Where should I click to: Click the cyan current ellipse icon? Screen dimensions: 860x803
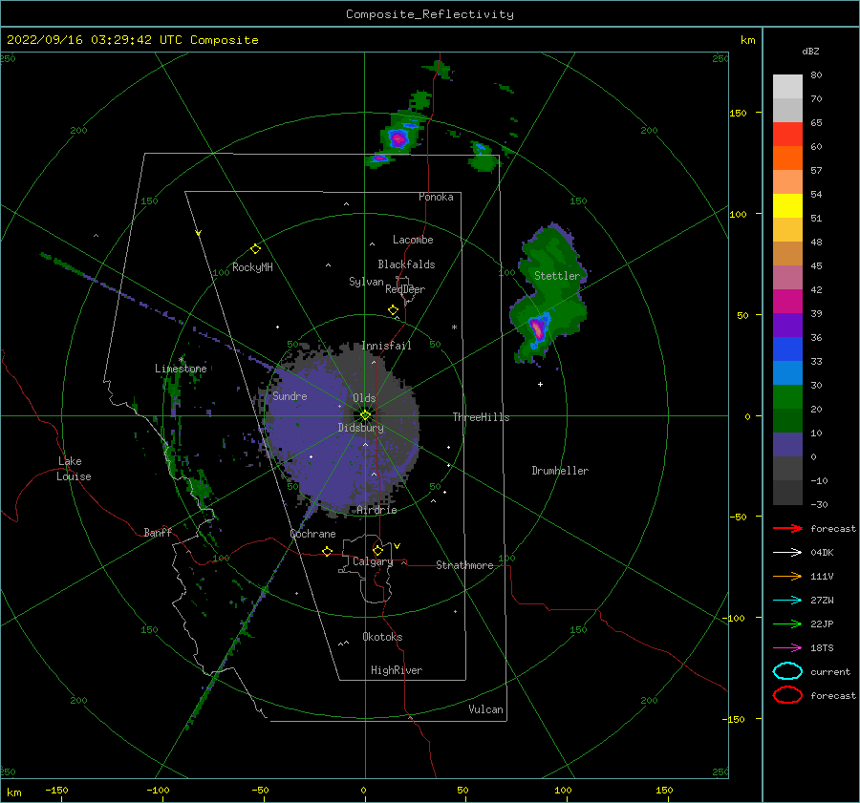(787, 671)
